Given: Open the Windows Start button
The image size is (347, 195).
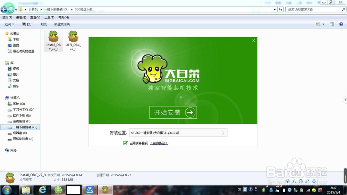Looking at the screenshot, I should 7,190.
